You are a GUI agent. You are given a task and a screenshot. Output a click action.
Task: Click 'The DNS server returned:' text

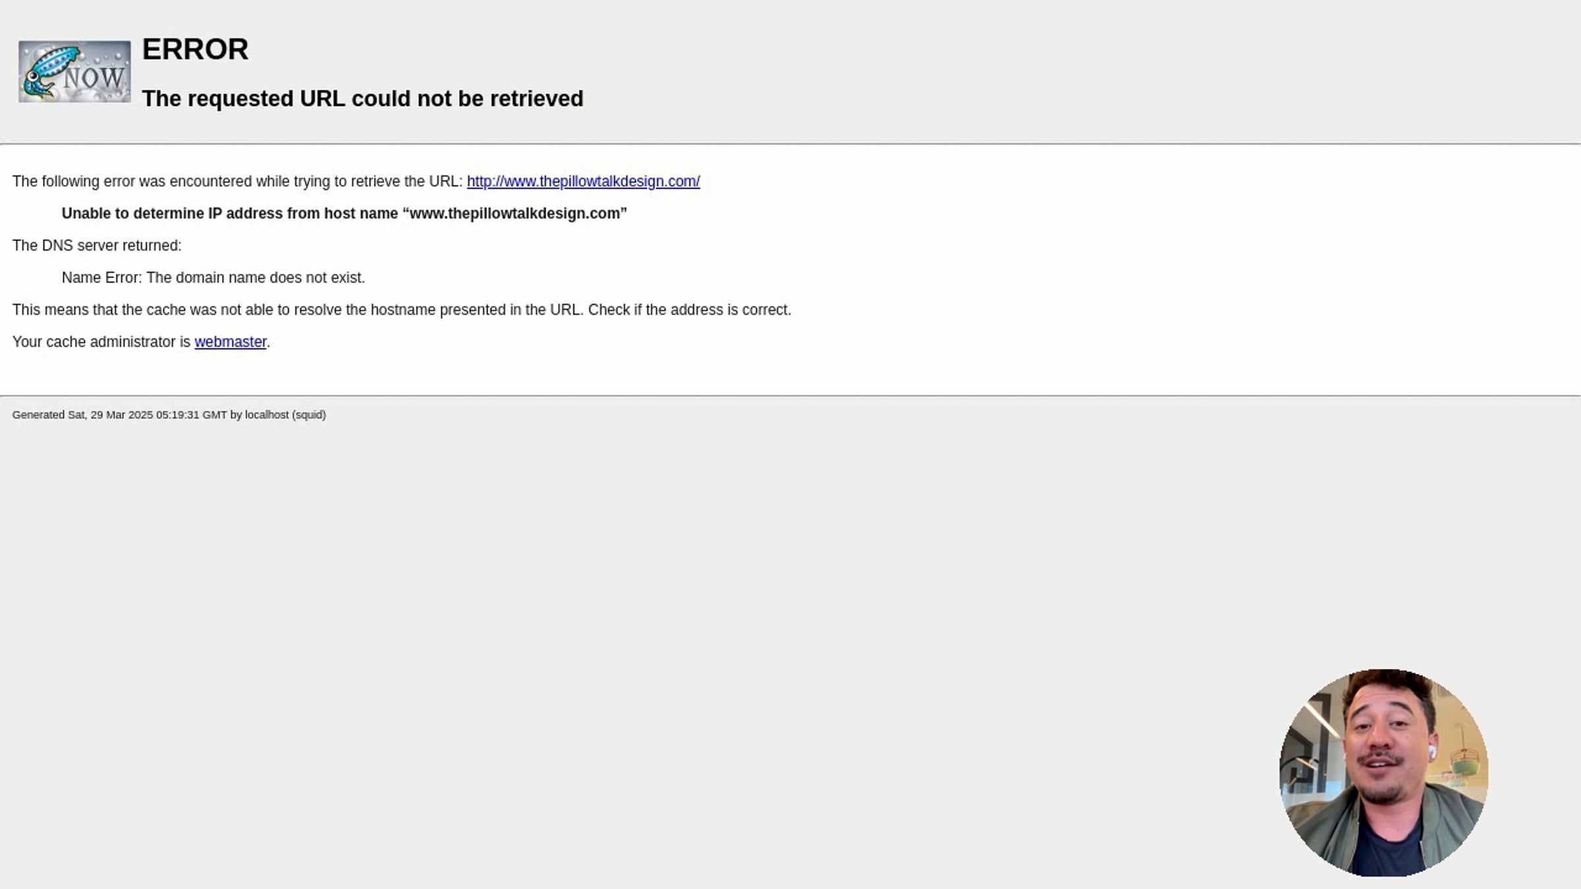tap(97, 246)
